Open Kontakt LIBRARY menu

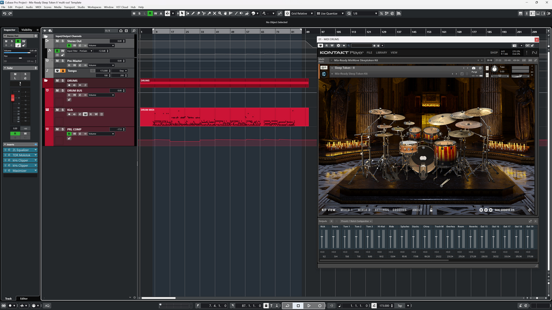pyautogui.click(x=381, y=53)
